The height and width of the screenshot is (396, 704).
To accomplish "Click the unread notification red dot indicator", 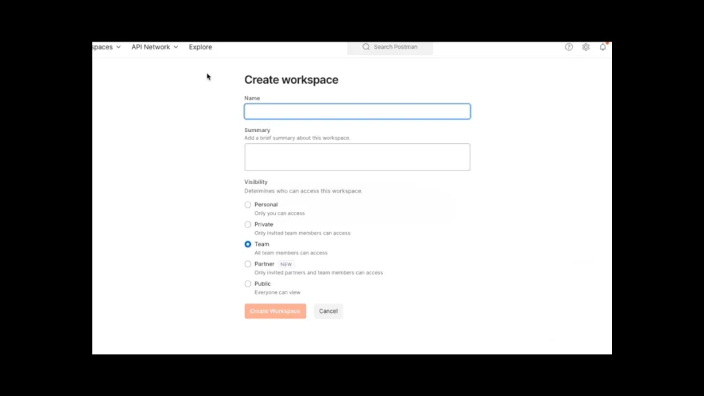I will [x=606, y=43].
